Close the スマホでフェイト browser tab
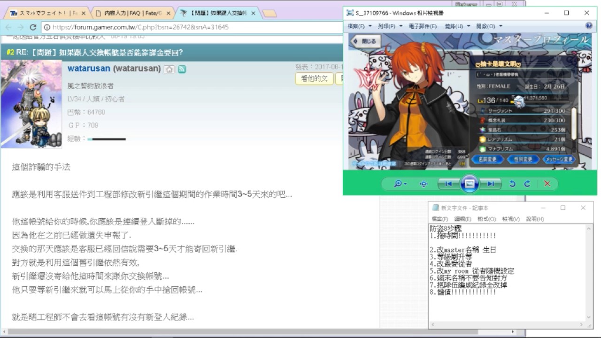 (83, 13)
